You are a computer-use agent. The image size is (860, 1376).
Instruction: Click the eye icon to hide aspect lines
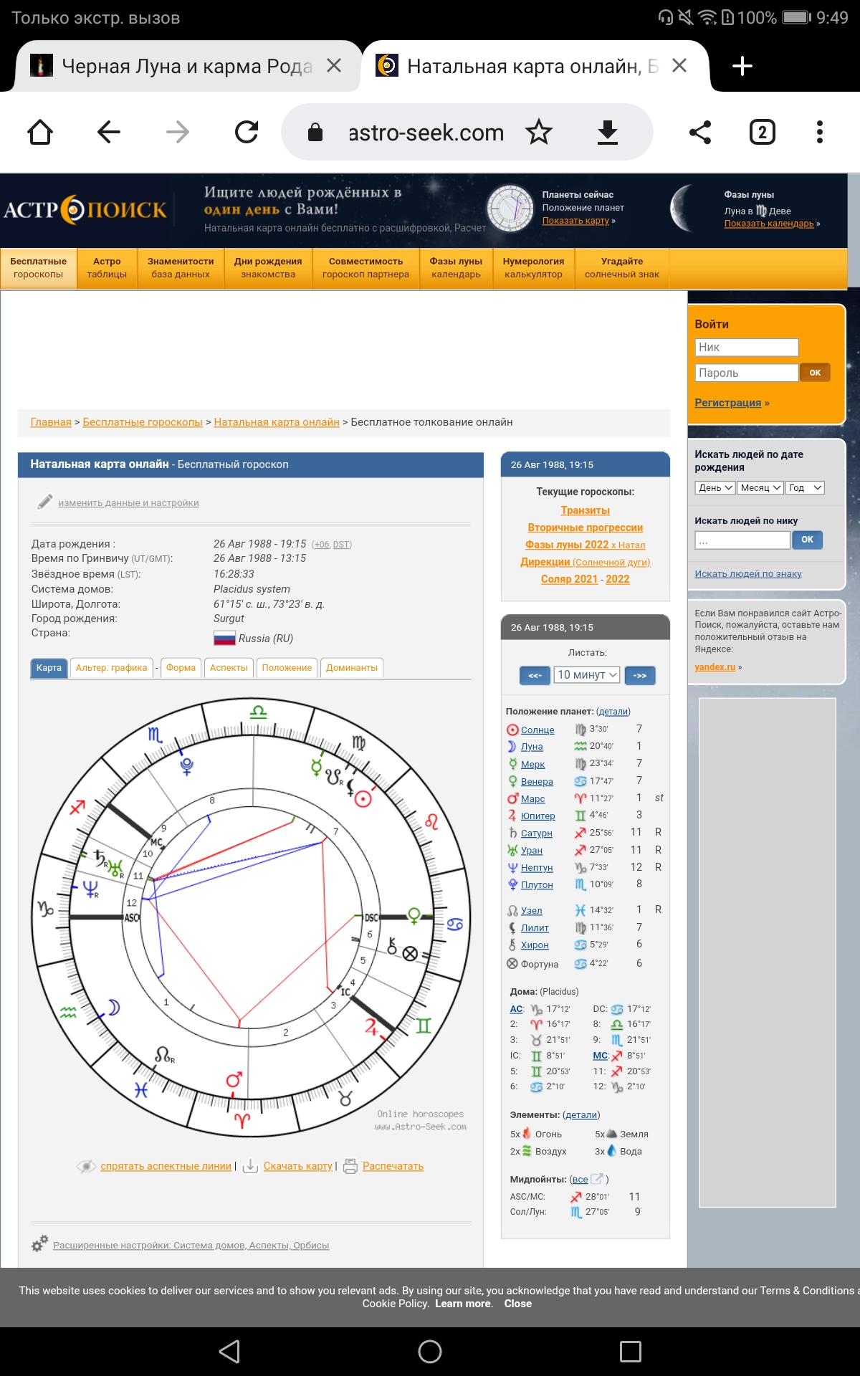pos(86,1166)
